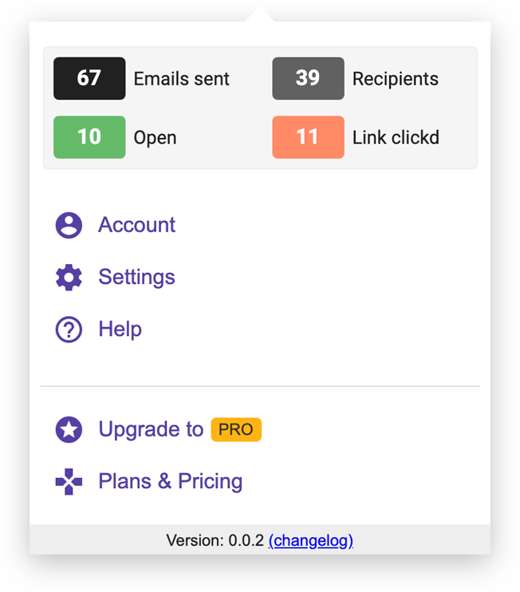Select the Help menu entry
The width and height of the screenshot is (520, 592).
click(120, 329)
